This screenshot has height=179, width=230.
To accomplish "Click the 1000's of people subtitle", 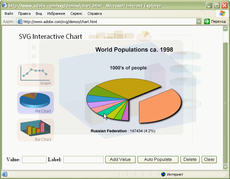I will click(x=128, y=68).
